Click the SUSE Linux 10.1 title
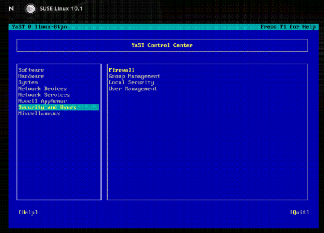The width and height of the screenshot is (324, 233). (x=61, y=8)
